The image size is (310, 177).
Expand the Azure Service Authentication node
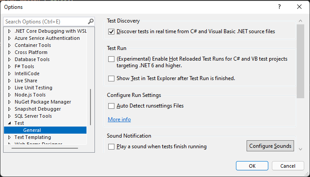[x=10, y=38]
